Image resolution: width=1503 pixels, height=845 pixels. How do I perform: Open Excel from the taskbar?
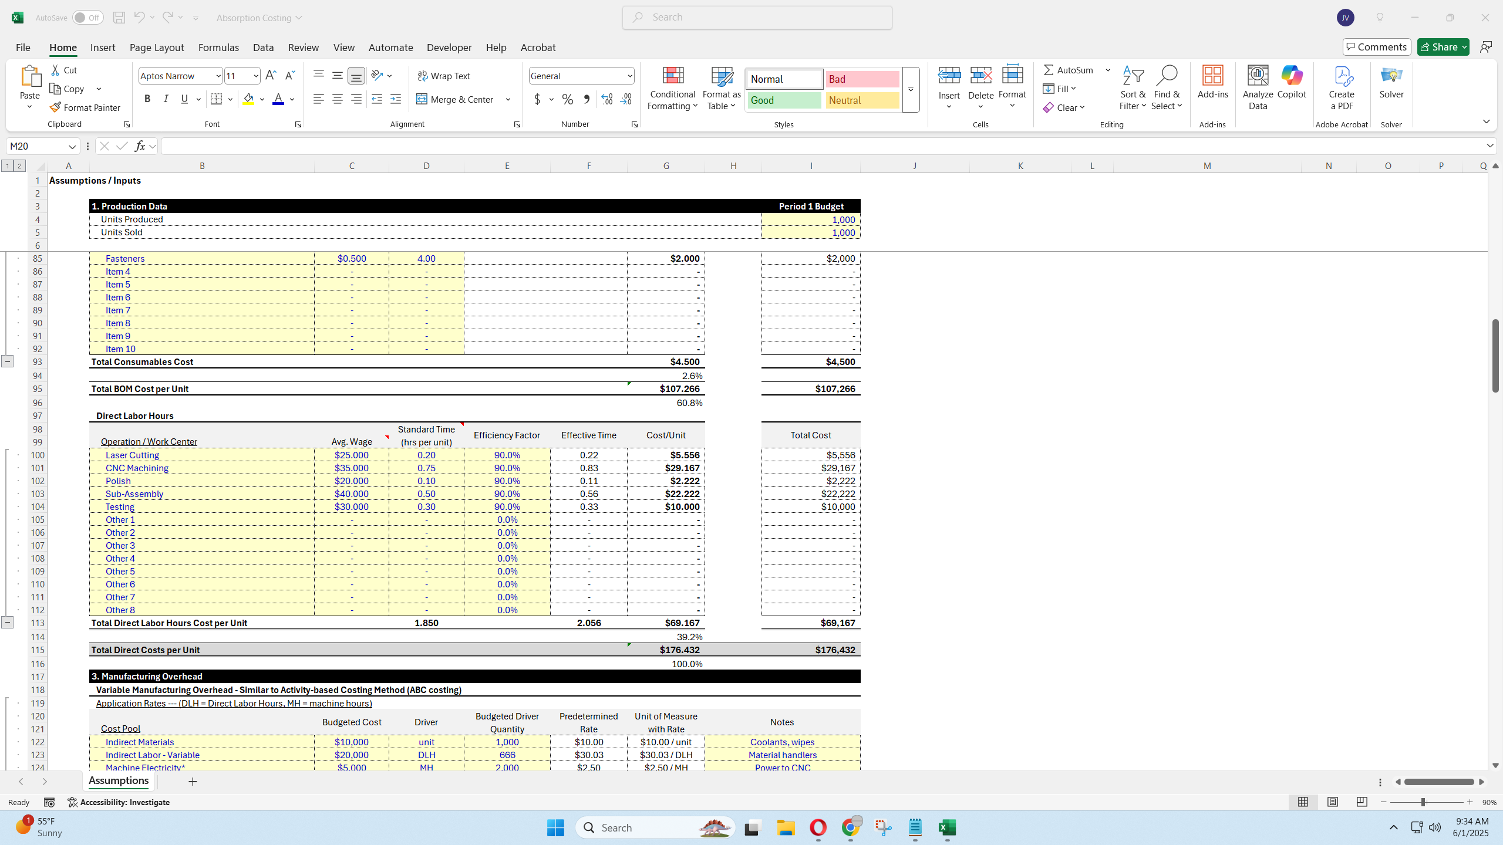coord(947,827)
